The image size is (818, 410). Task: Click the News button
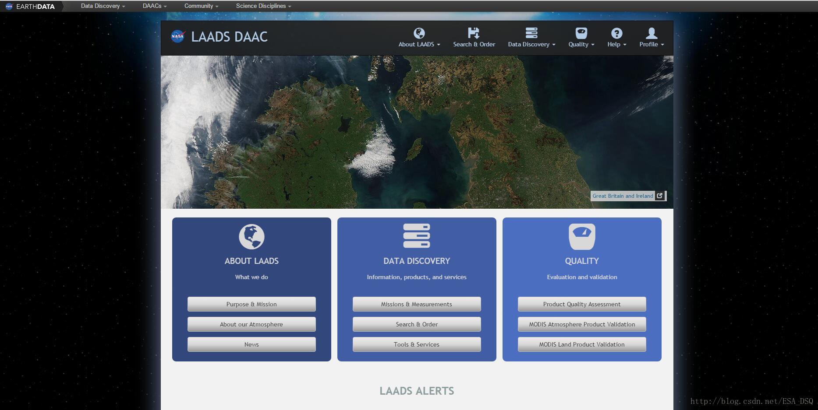coord(251,344)
